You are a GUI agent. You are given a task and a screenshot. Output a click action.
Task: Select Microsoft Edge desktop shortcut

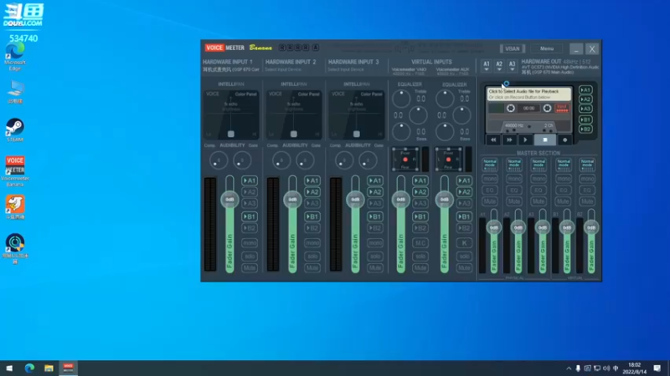[x=15, y=58]
